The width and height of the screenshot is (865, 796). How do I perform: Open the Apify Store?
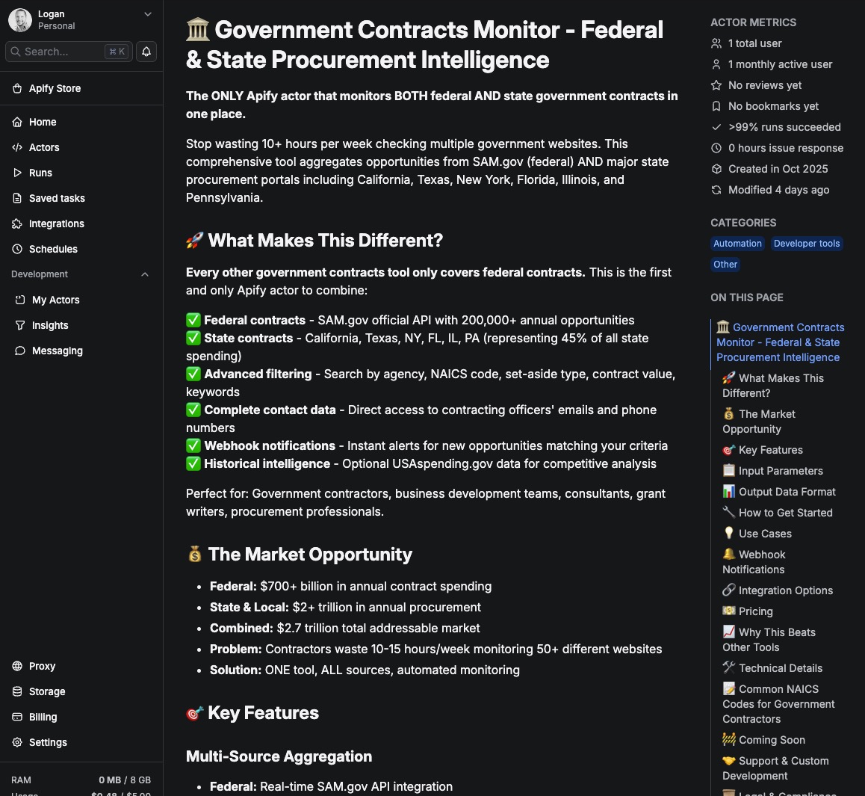55,88
